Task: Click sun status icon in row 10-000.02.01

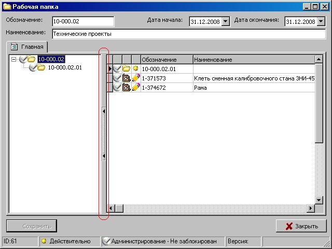Action: [135, 68]
